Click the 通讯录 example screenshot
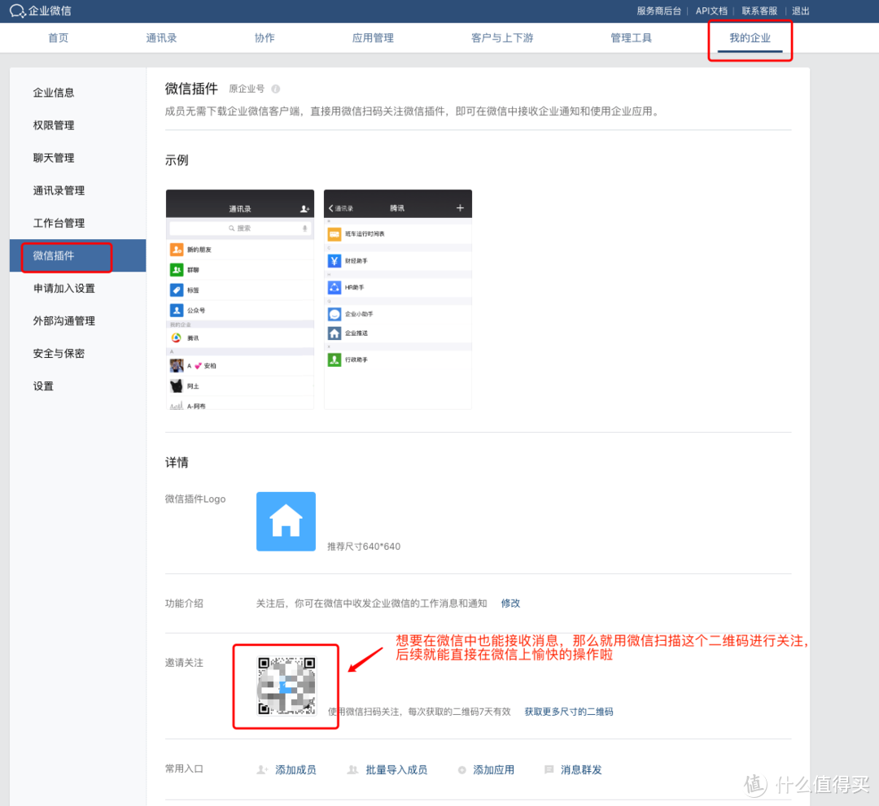The width and height of the screenshot is (879, 806). 239,299
